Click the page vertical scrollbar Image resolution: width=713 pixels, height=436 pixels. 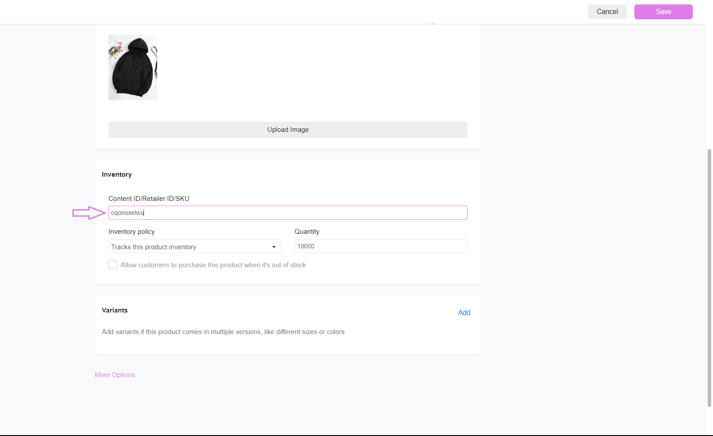click(x=709, y=278)
